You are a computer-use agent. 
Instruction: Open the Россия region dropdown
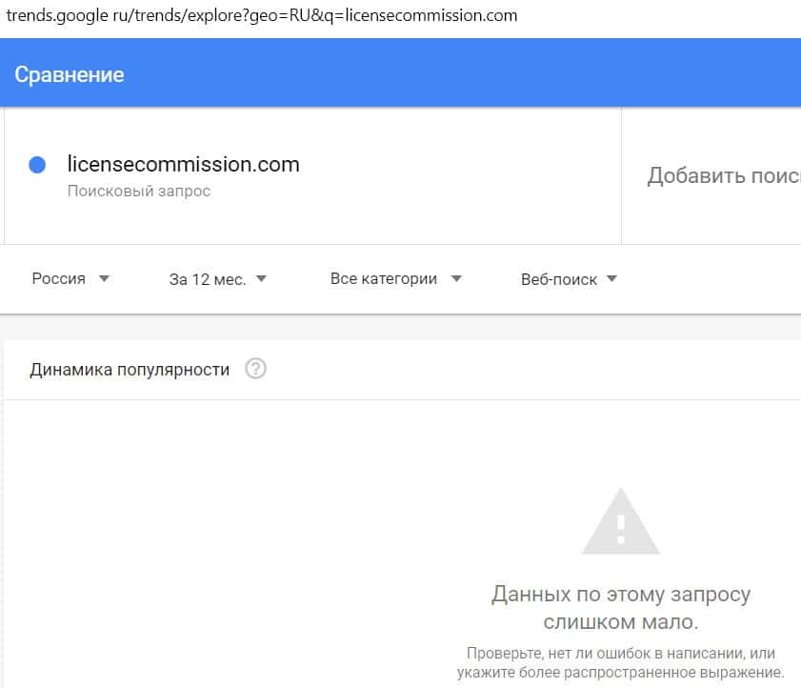pos(59,279)
